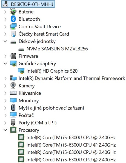Select Myši a jiná polohovací zařízení label

click(51, 108)
